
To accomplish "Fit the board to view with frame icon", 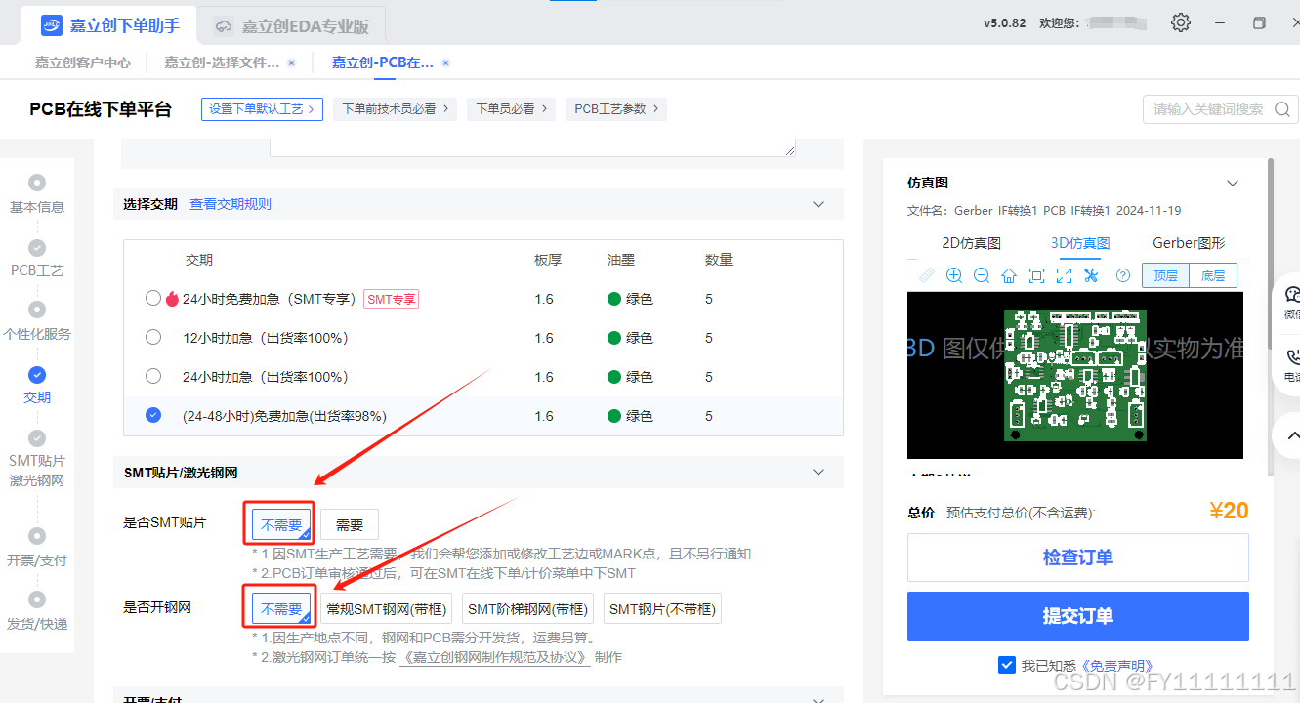I will click(1037, 275).
